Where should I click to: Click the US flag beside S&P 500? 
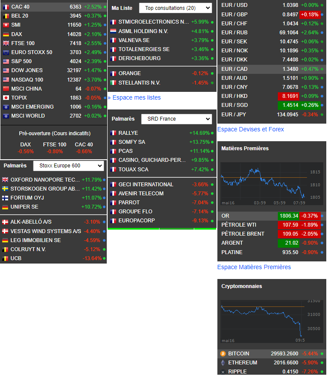pyautogui.click(x=6, y=61)
